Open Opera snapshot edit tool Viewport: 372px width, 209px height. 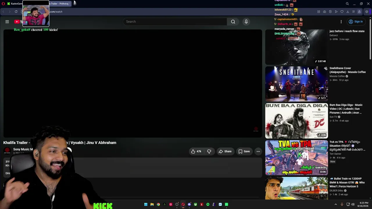[319, 12]
